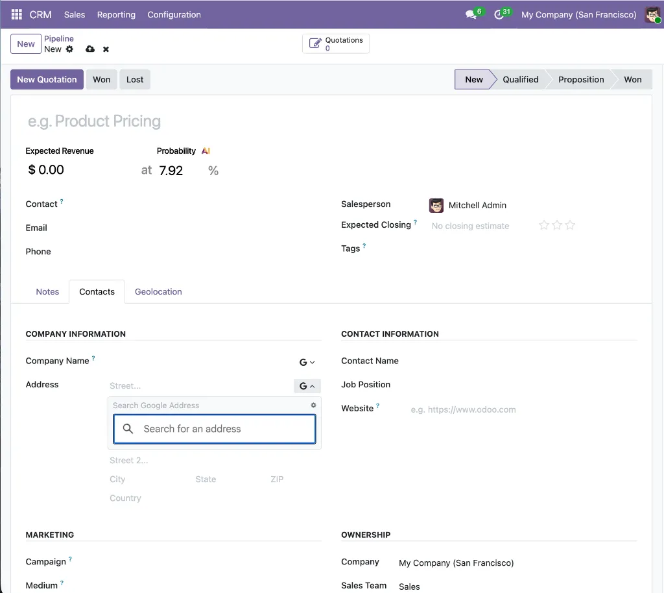Open the apps grid menu icon
This screenshot has height=593, width=664.
click(16, 14)
